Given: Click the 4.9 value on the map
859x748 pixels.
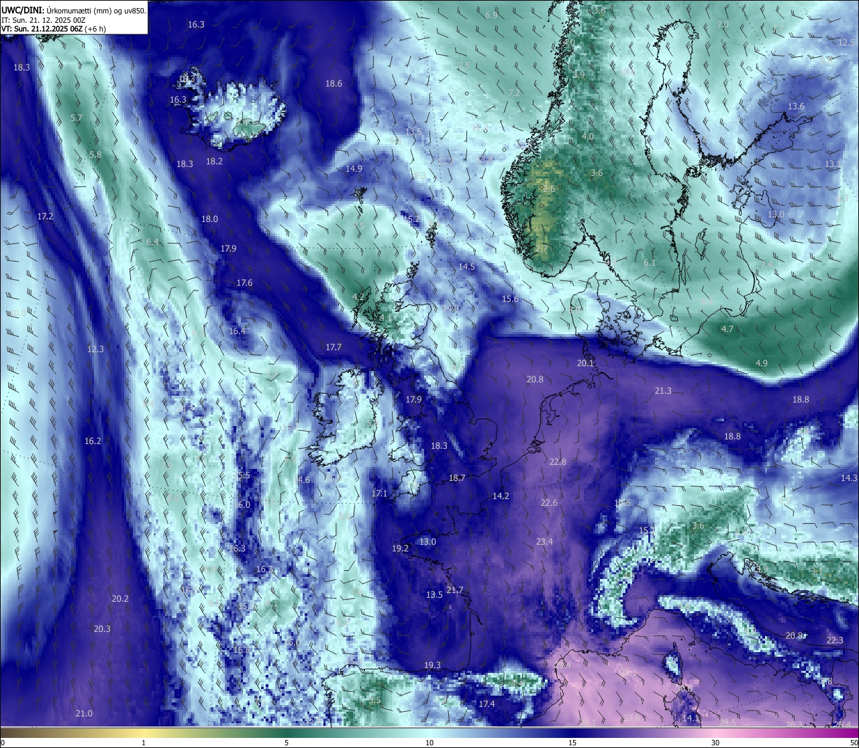Looking at the screenshot, I should click(x=762, y=364).
